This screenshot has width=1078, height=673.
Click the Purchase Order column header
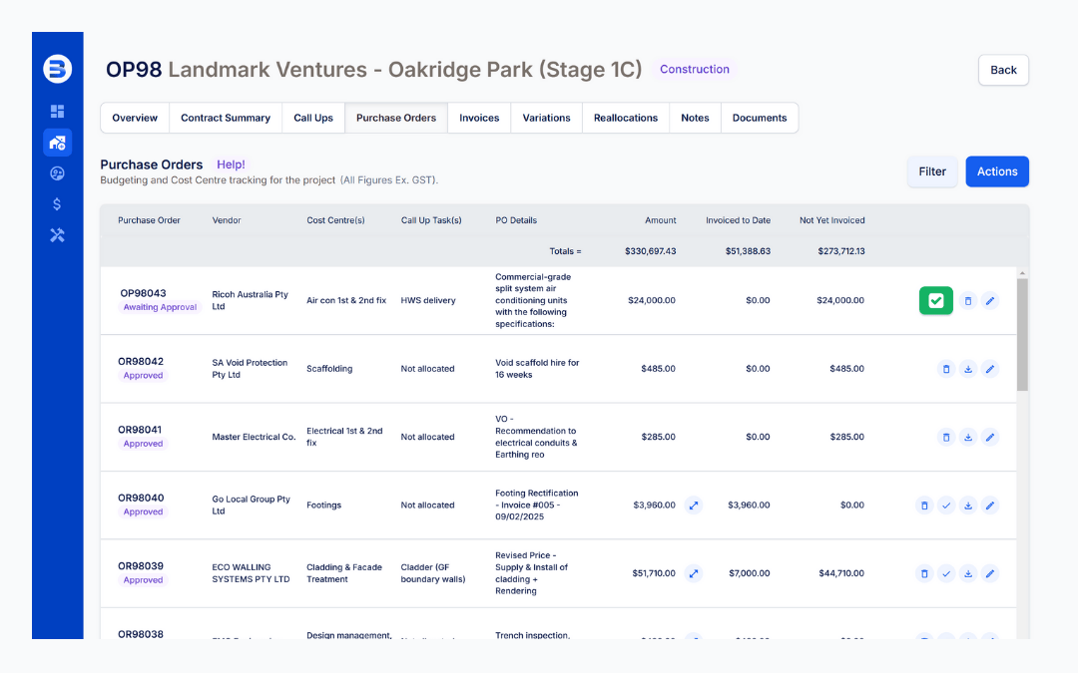tap(149, 220)
